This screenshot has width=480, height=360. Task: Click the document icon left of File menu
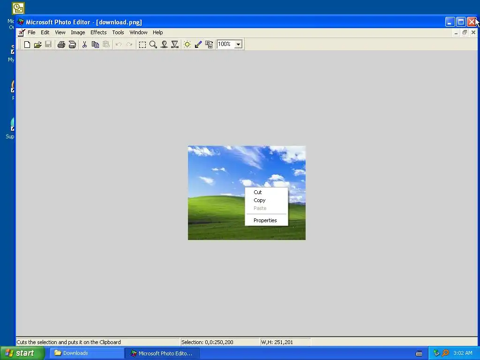(22, 32)
